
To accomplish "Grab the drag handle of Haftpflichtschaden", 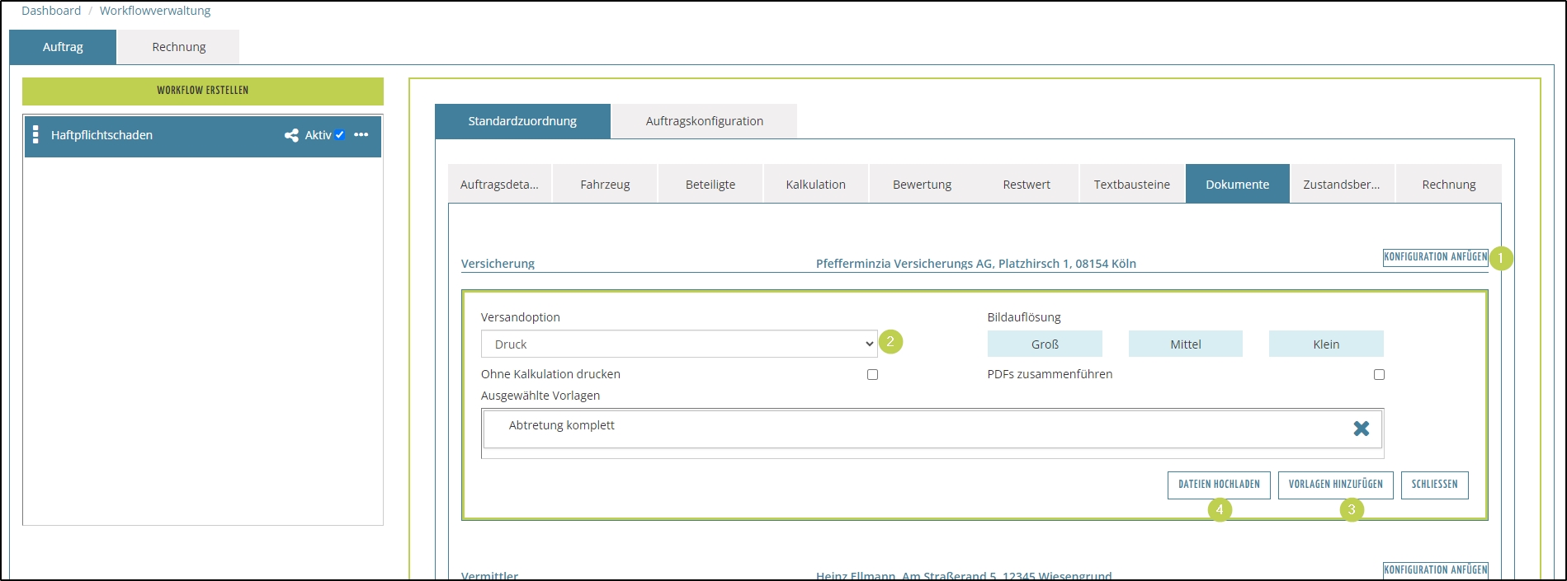I will [x=35, y=135].
